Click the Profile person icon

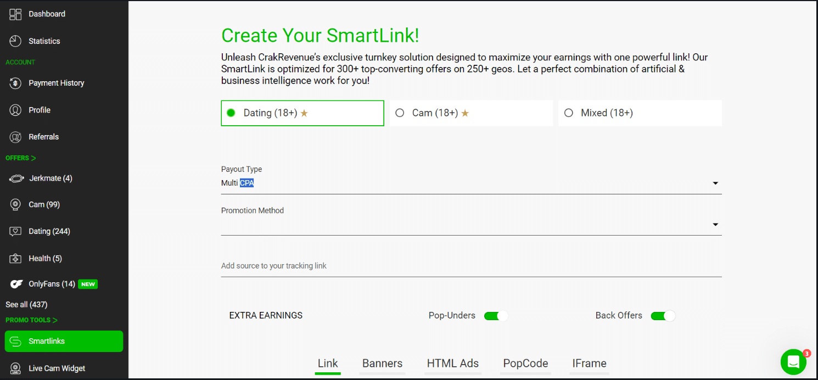[x=15, y=110]
